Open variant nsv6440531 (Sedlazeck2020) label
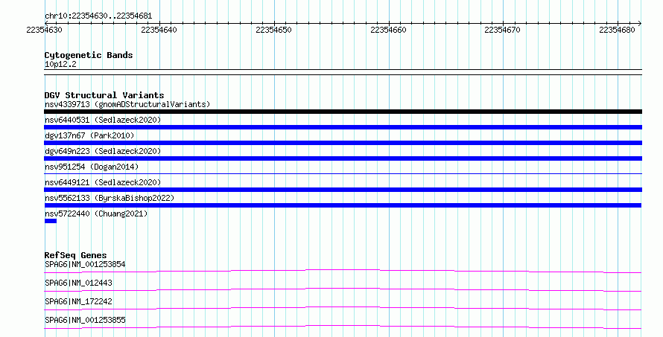This screenshot has height=337, width=663. 103,120
